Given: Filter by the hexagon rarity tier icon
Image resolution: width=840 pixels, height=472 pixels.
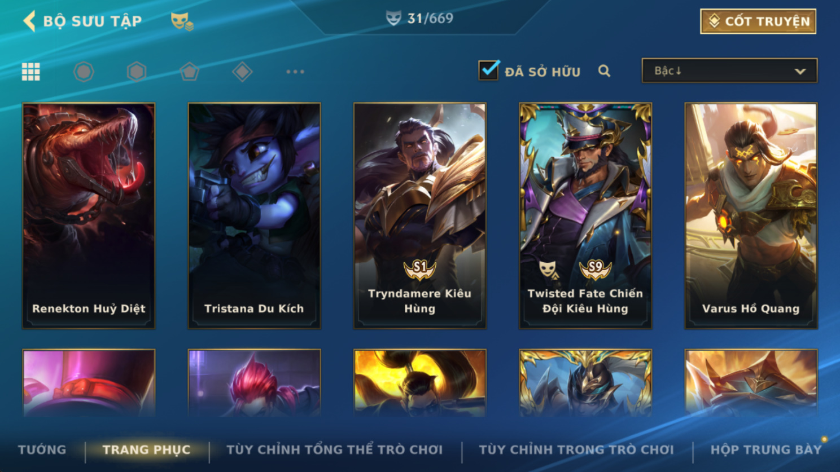Looking at the screenshot, I should pos(137,72).
